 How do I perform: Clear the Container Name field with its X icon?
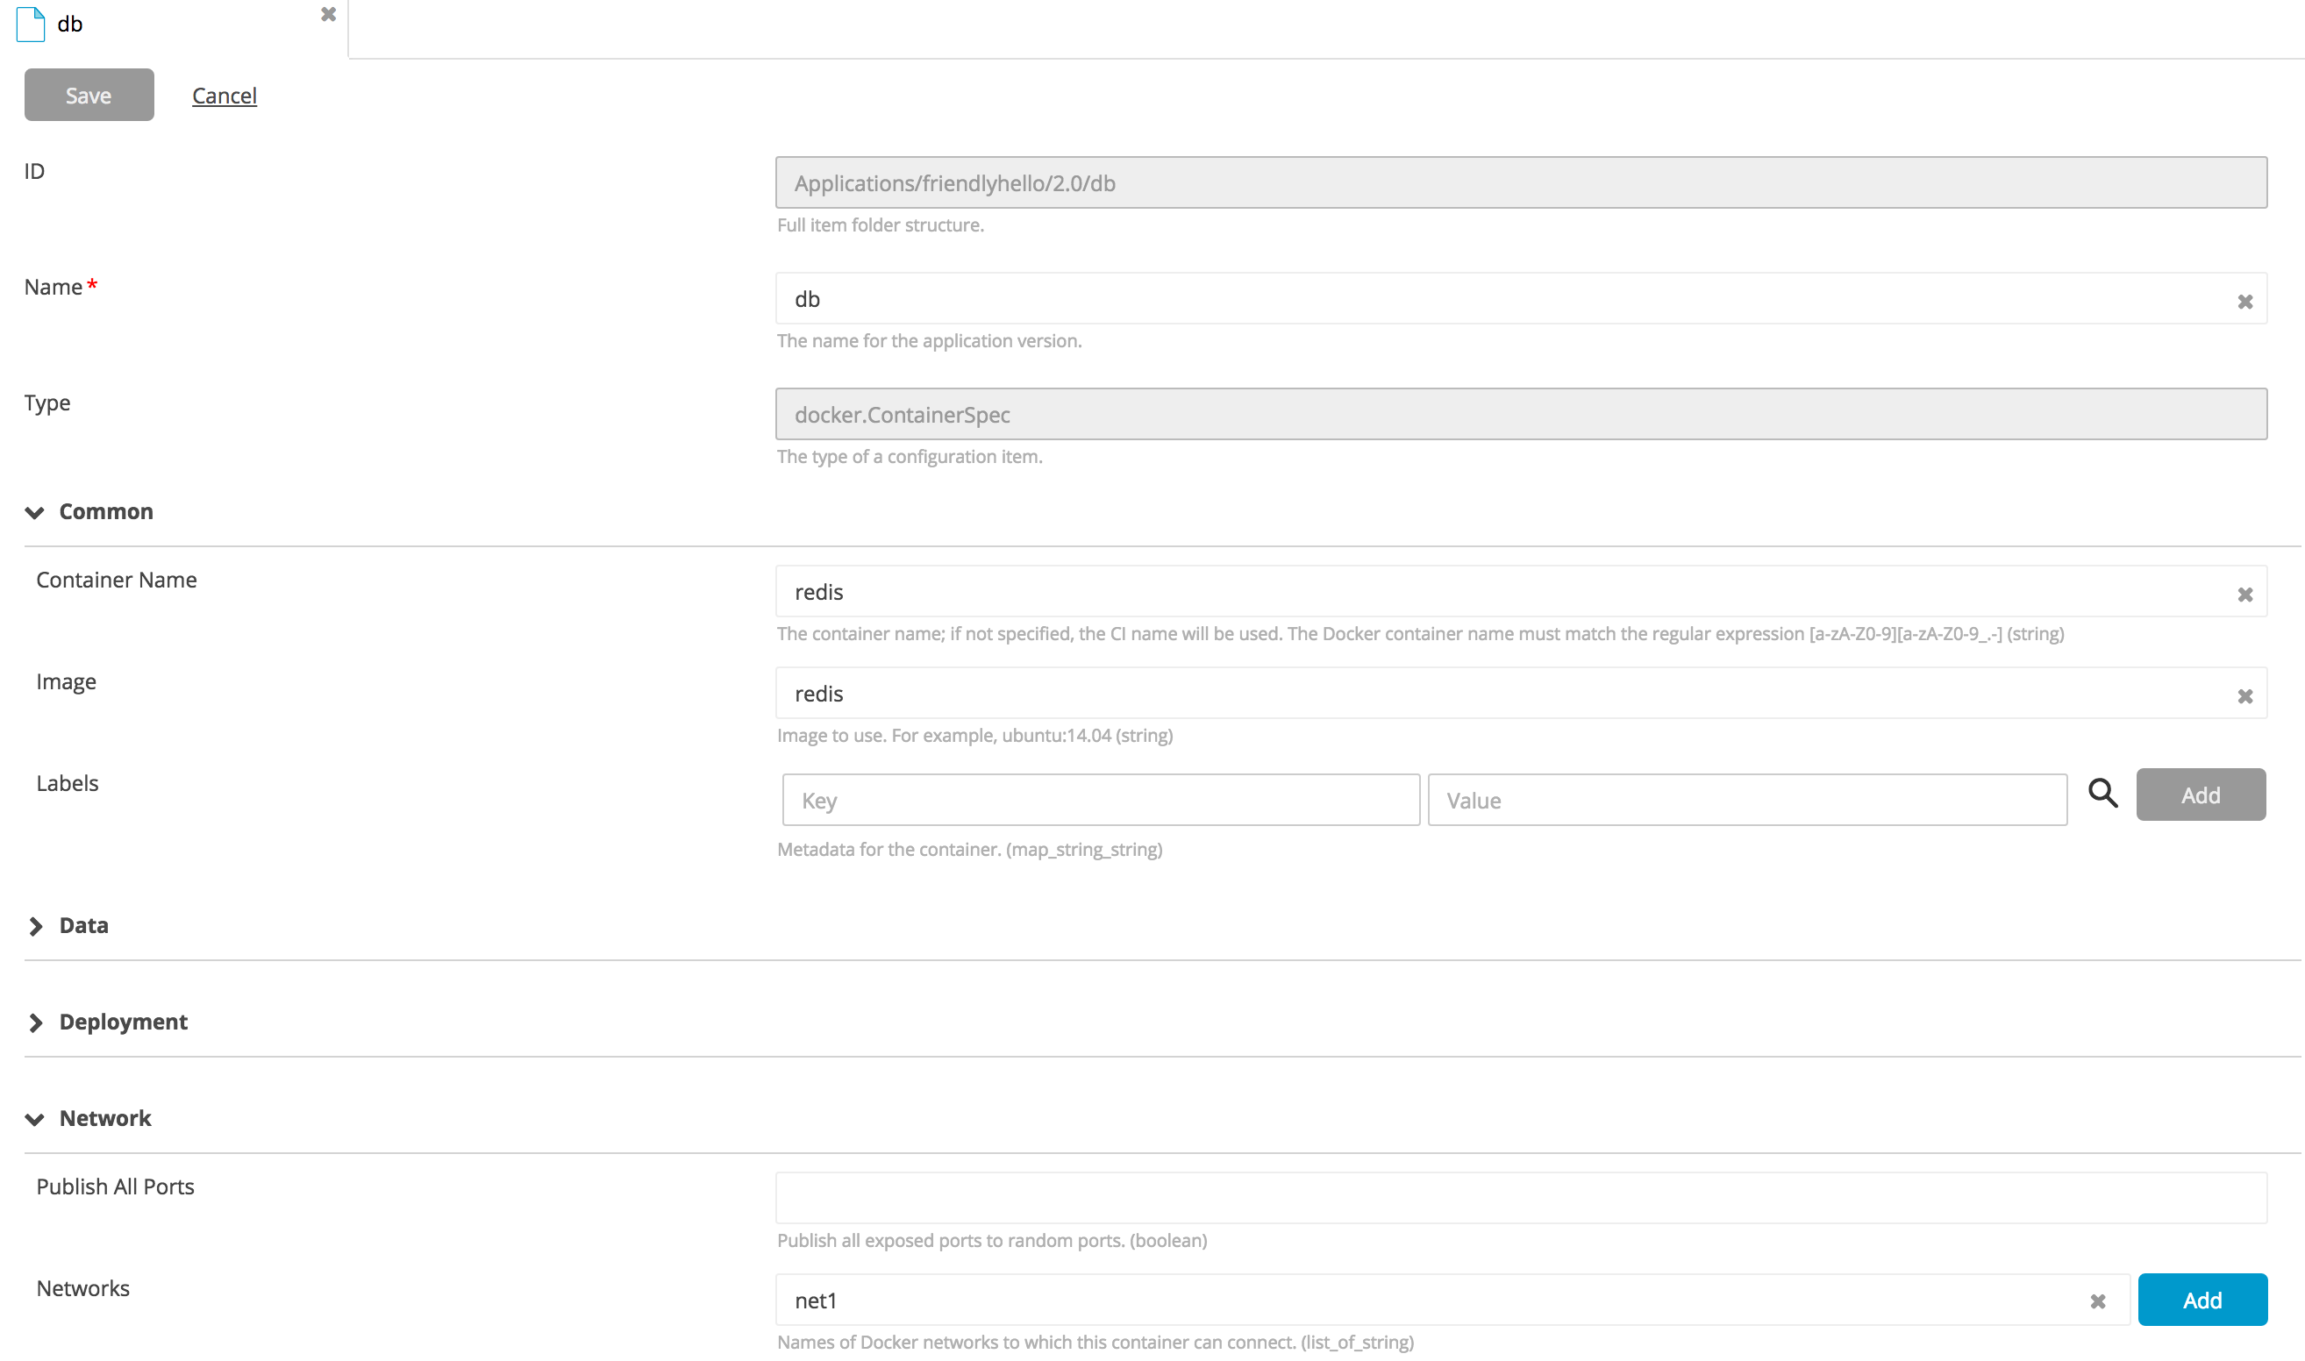2244,595
